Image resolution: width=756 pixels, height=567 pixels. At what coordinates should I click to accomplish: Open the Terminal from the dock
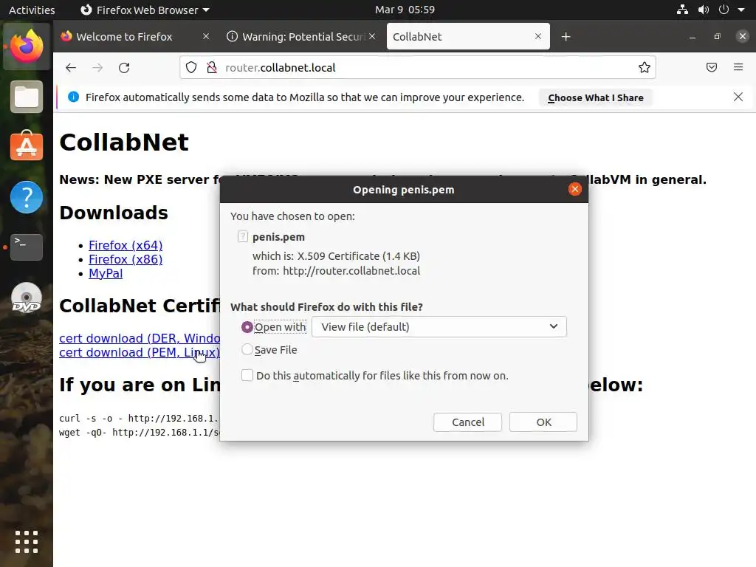click(27, 247)
